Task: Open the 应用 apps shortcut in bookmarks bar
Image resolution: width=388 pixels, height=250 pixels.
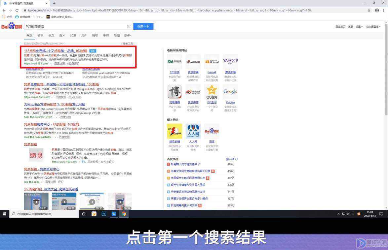Action: pyautogui.click(x=7, y=17)
